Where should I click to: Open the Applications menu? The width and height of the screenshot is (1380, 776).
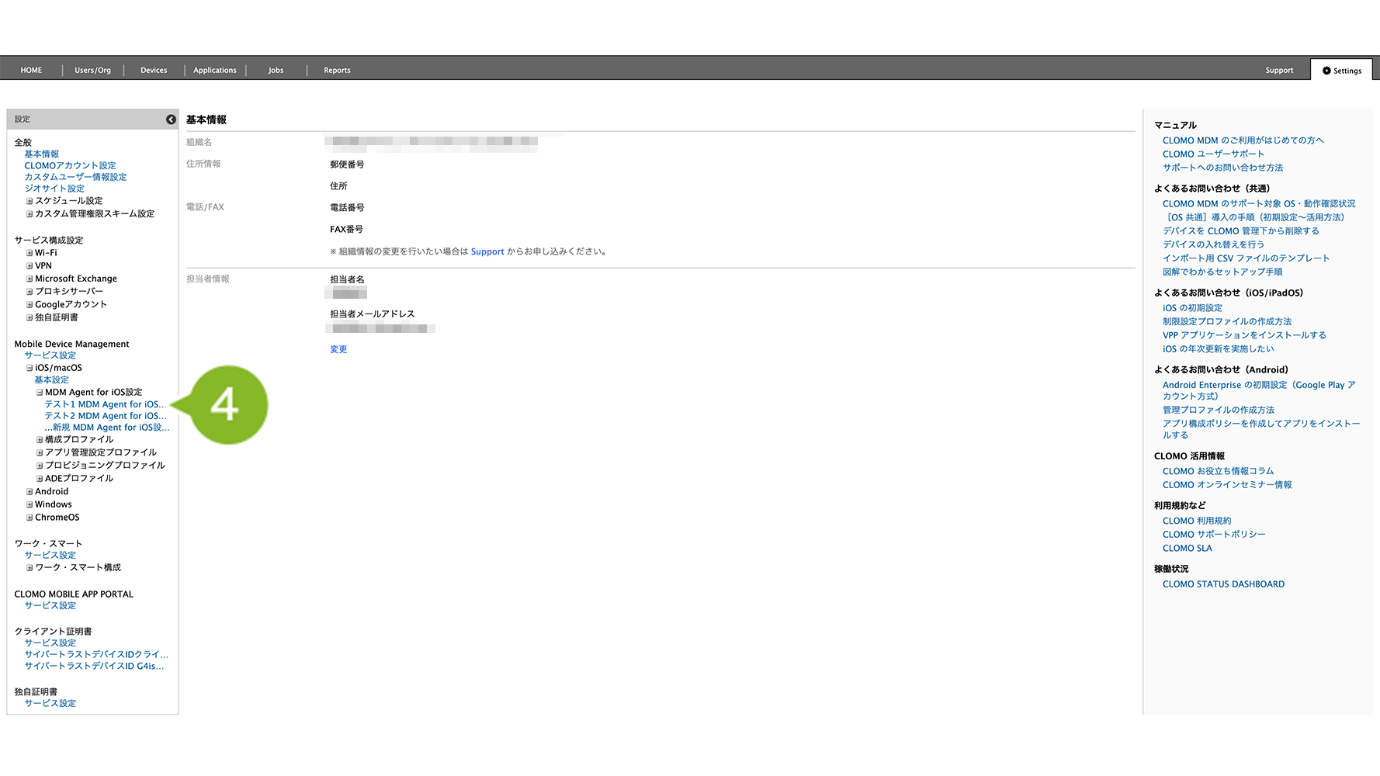(215, 71)
